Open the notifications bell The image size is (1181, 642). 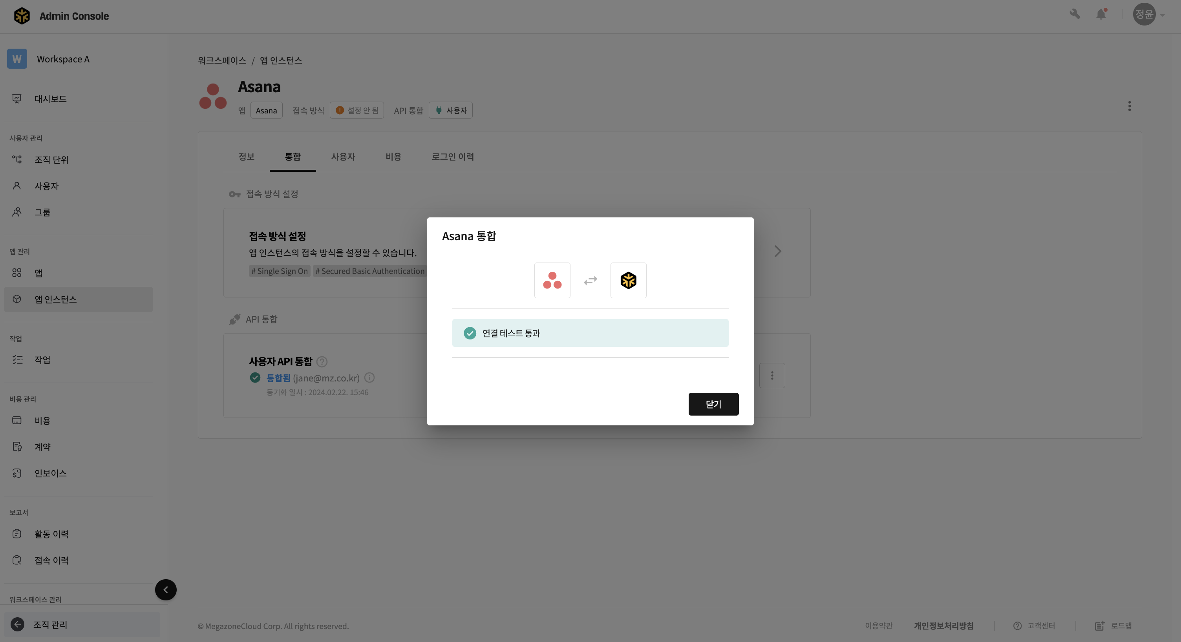point(1101,14)
